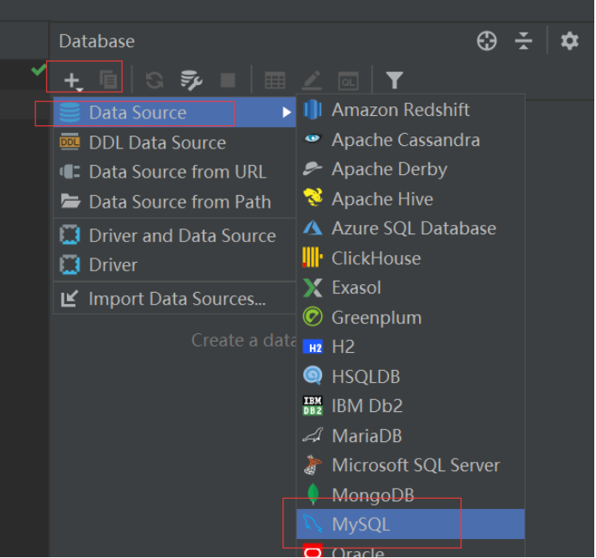Click the Refresh toolbar icon

click(155, 80)
